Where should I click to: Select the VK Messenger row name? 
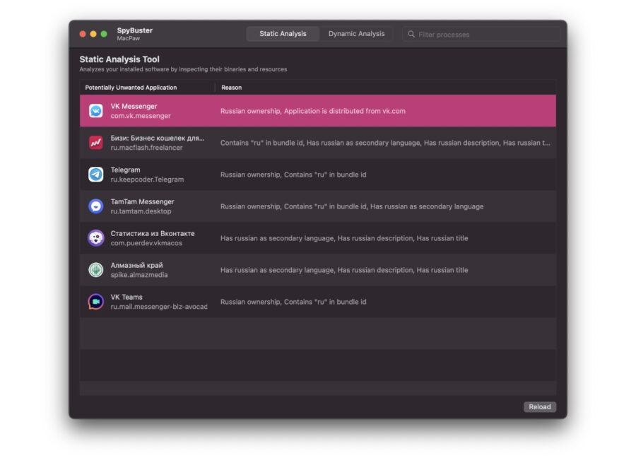pos(134,106)
